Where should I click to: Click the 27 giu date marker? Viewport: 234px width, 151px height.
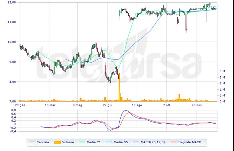pyautogui.click(x=108, y=105)
